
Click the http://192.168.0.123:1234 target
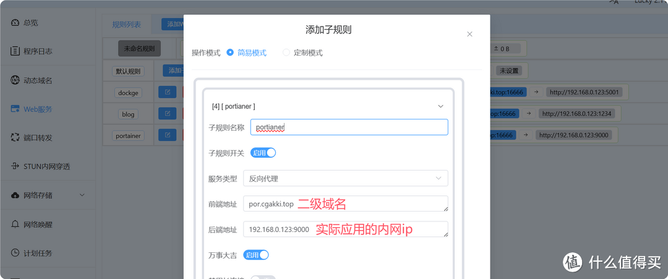[x=577, y=114]
